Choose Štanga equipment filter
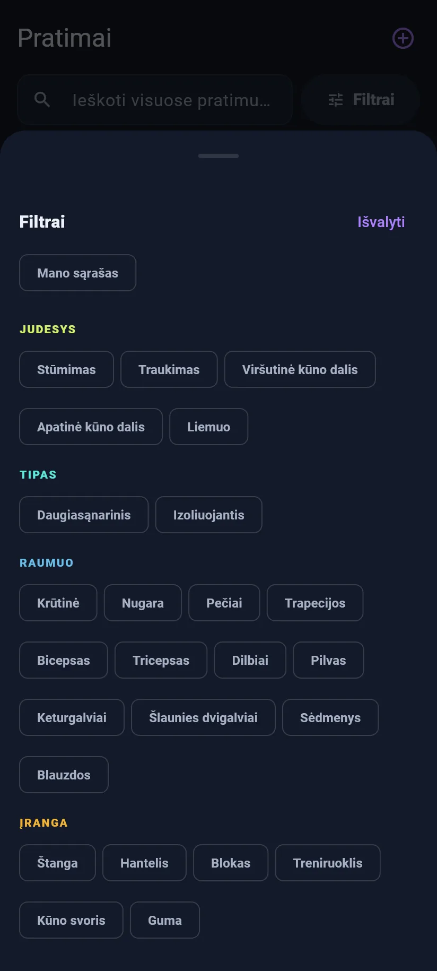The image size is (437, 971). [58, 863]
